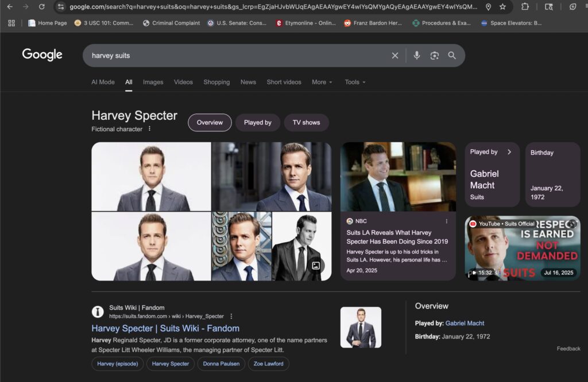Open the Chrome extensions puzzle icon
Viewport: 588px width, 382px height.
pos(525,7)
